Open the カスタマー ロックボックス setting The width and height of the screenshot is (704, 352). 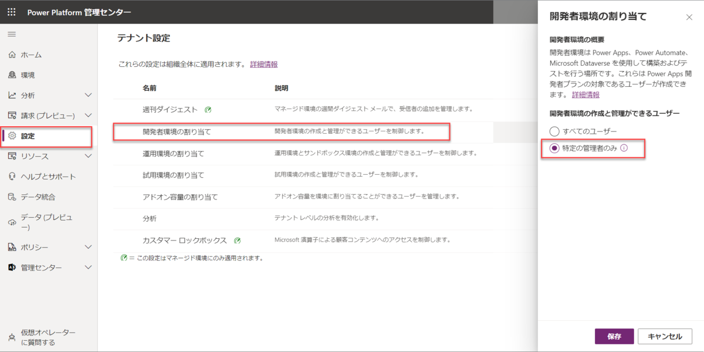(185, 241)
